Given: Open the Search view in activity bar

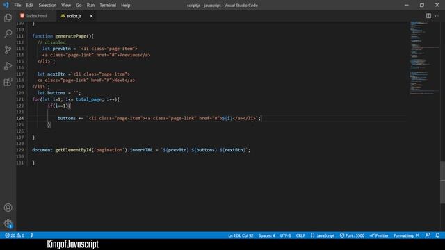Looking at the screenshot, I should coord(8,34).
